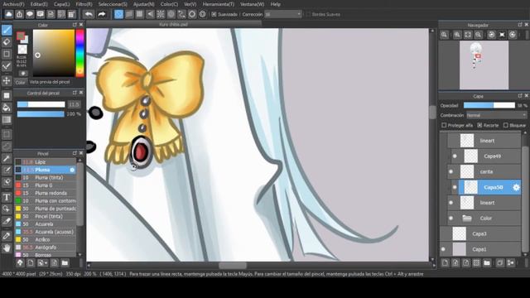Hide the Capa50 layer
Viewport: 530px width, 298px height.
pos(455,187)
